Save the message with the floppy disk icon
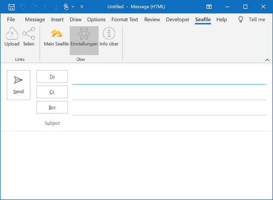This screenshot has width=273, height=200. click(x=12, y=7)
